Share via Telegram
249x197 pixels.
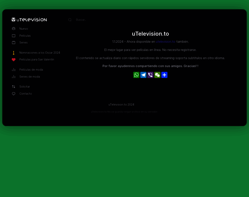144,75
